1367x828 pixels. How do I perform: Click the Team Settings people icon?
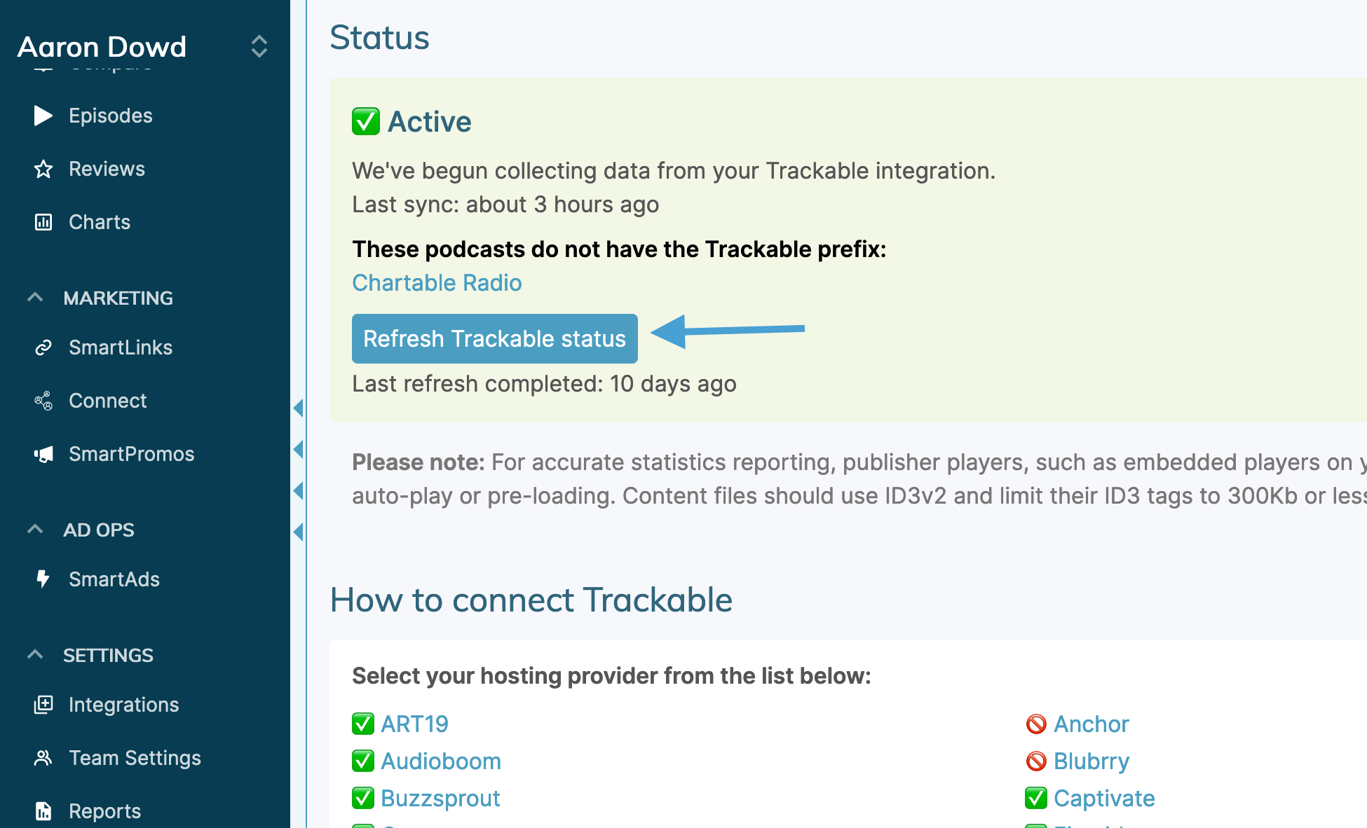[x=43, y=758]
